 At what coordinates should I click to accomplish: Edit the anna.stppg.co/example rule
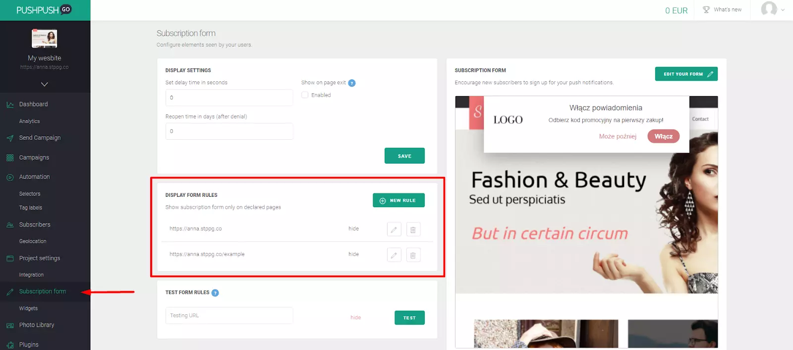coord(394,255)
